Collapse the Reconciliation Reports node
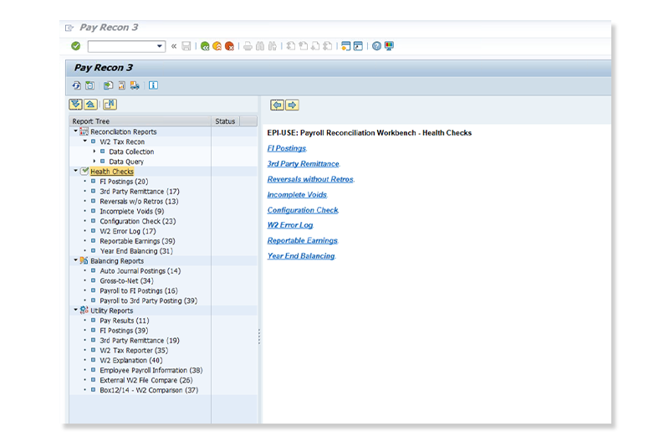 (75, 131)
